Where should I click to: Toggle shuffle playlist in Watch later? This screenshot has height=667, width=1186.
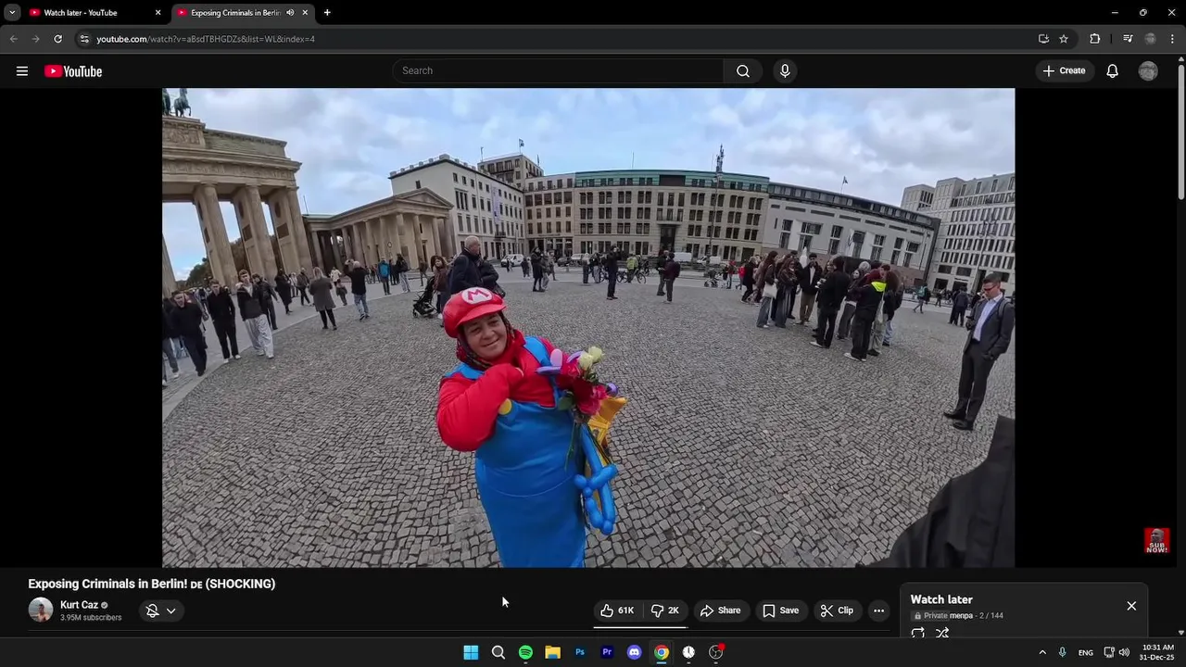tap(942, 634)
